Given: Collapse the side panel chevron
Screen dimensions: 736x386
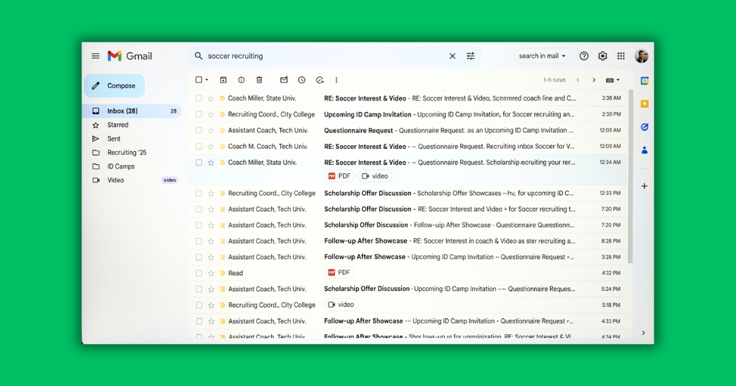Looking at the screenshot, I should click(x=643, y=333).
